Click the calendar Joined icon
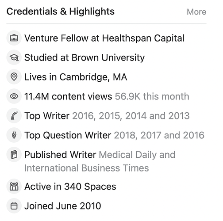Image resolution: width=223 pixels, height=221 pixels. click(14, 206)
